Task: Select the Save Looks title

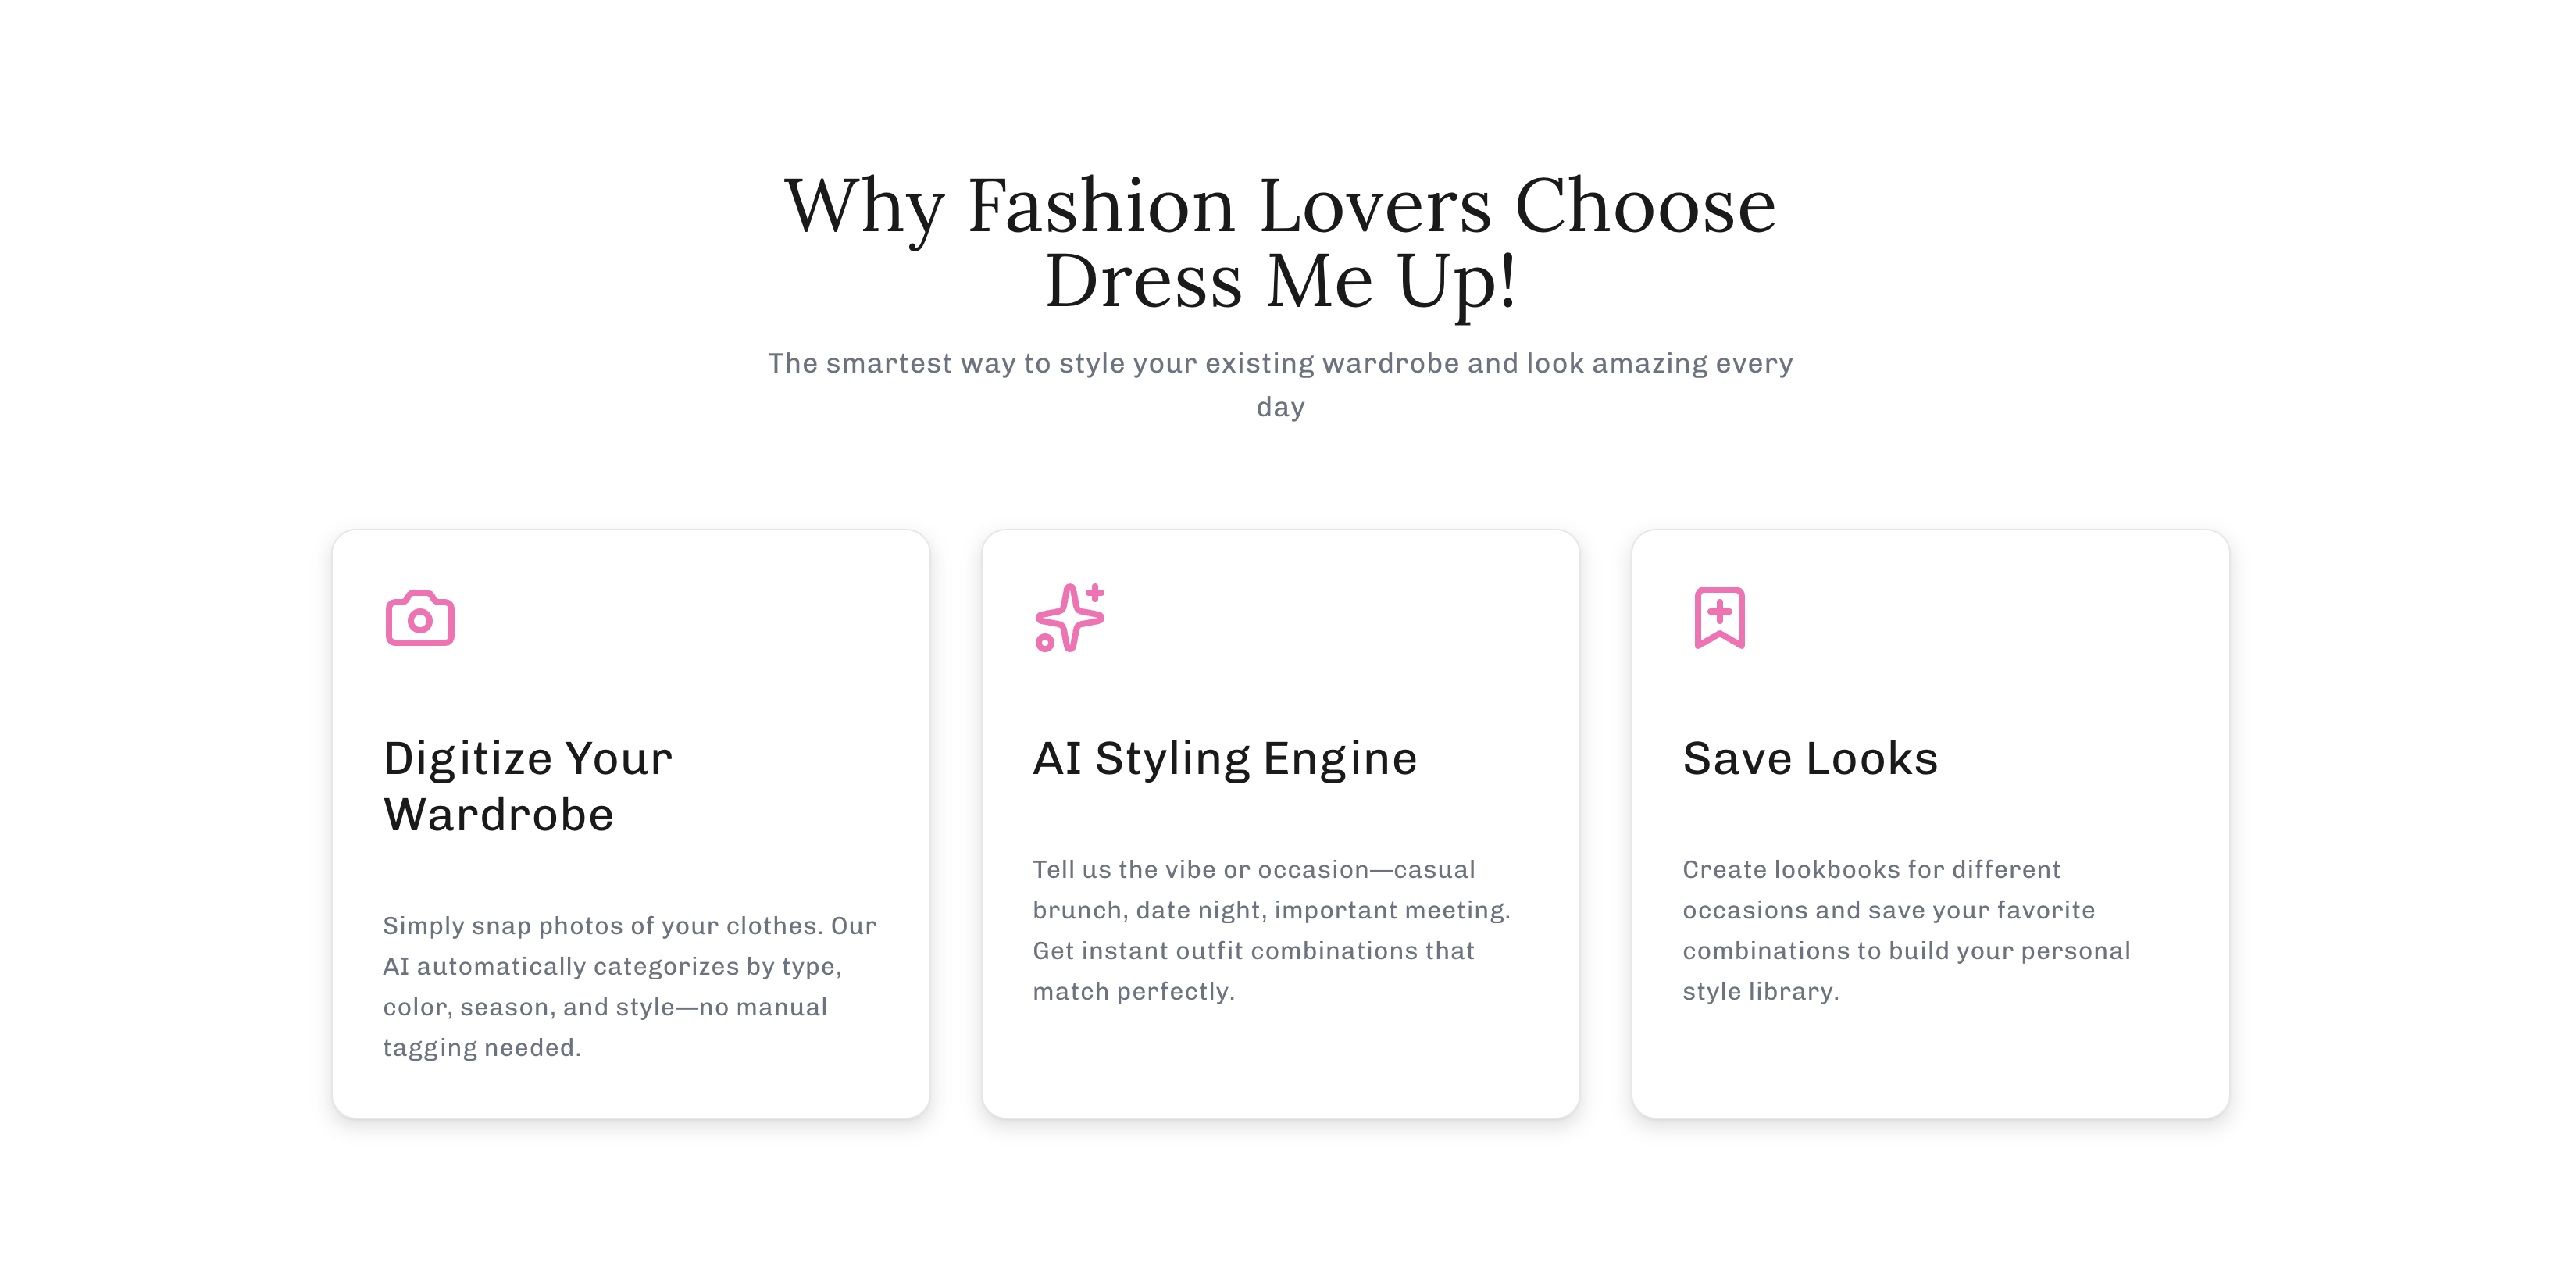Action: (1810, 758)
